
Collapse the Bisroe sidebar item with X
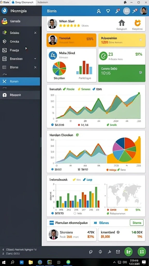coord(35,67)
